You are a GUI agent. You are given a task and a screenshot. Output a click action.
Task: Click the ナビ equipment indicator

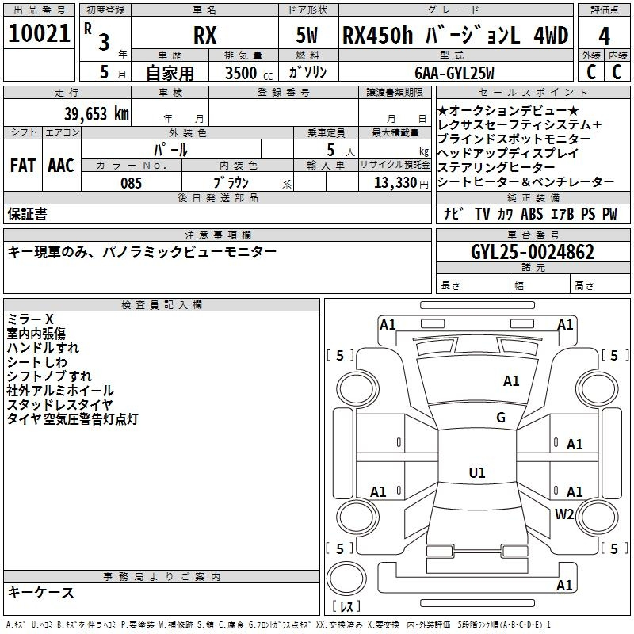click(x=453, y=214)
